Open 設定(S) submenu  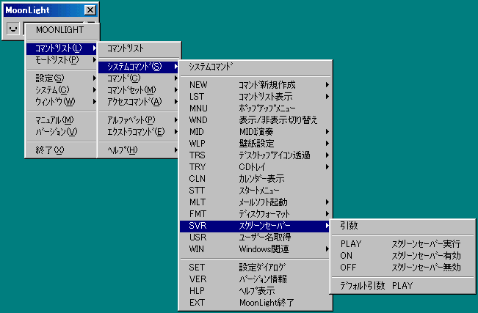point(61,78)
